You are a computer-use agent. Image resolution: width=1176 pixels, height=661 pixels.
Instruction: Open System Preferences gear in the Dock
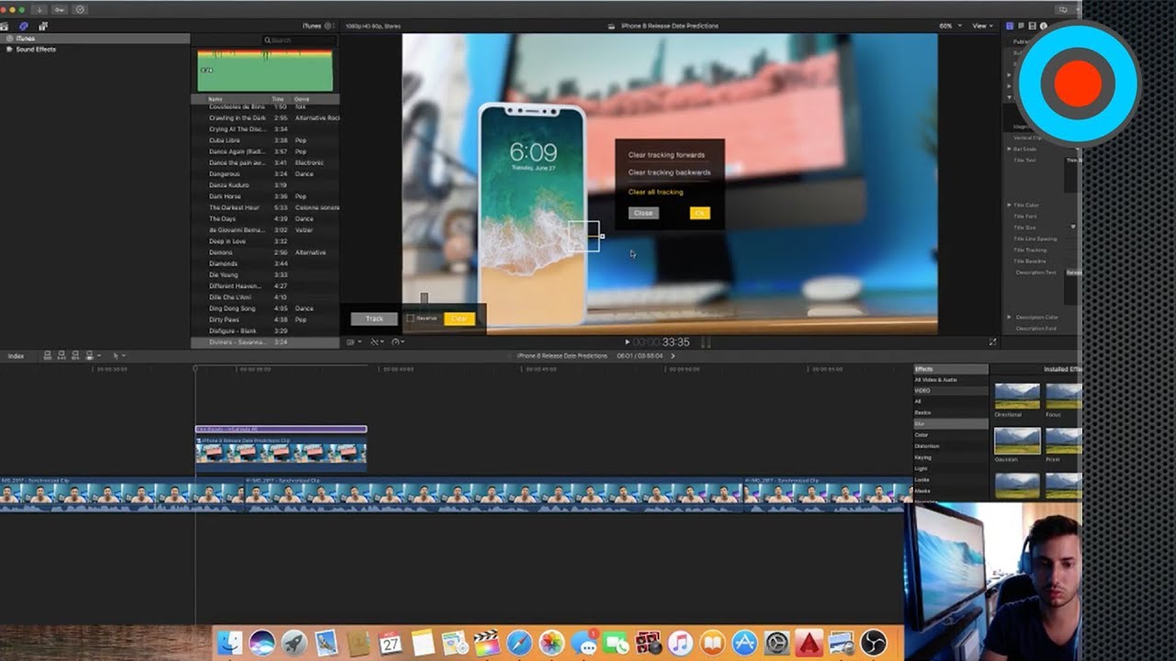777,643
